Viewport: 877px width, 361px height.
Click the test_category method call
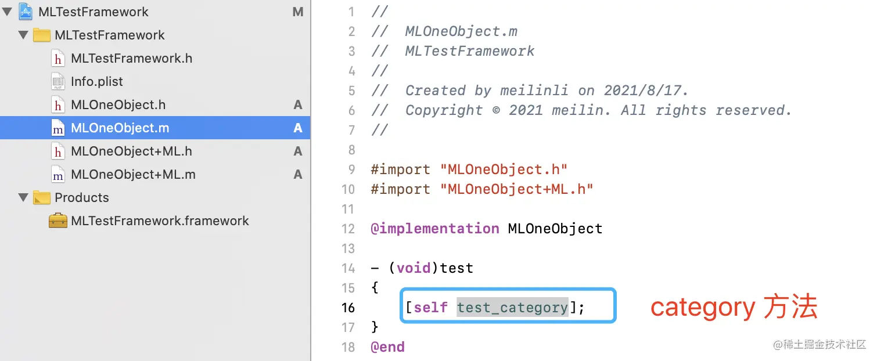(512, 307)
